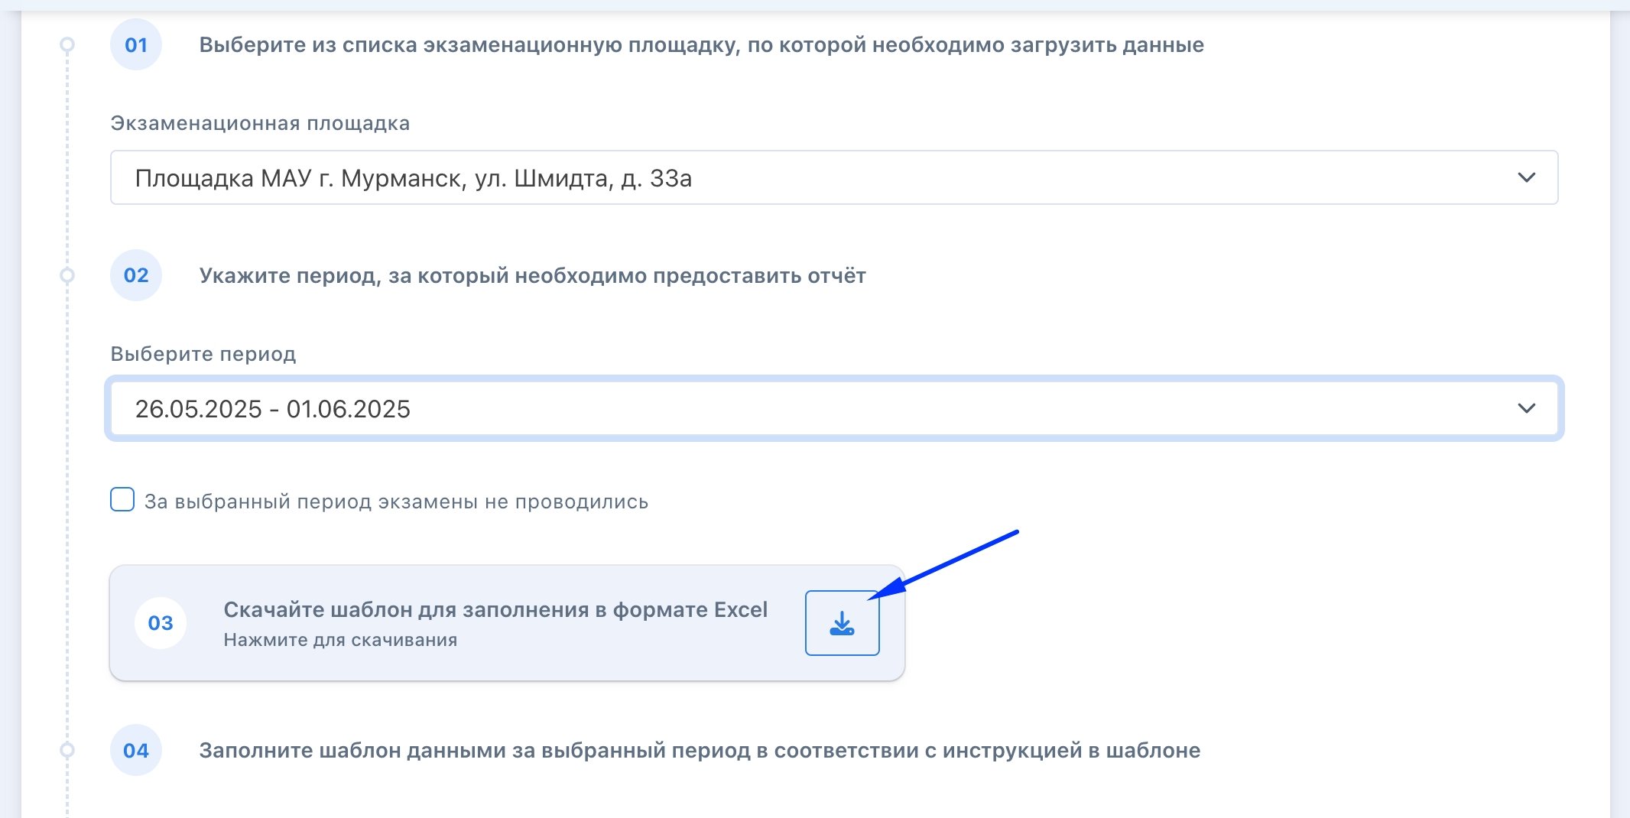Click 'Скачайте шаблон для заполнения в формате Excel'

point(495,609)
